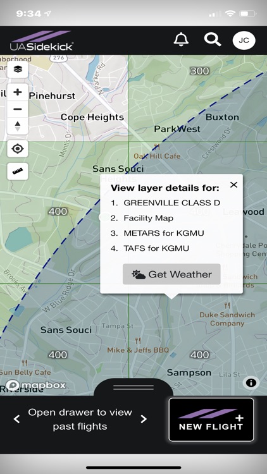Open search with magnifying glass icon
This screenshot has width=267, height=474.
212,40
